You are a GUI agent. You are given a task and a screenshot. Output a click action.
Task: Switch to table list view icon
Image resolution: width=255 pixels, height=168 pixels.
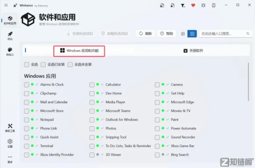coord(183,33)
